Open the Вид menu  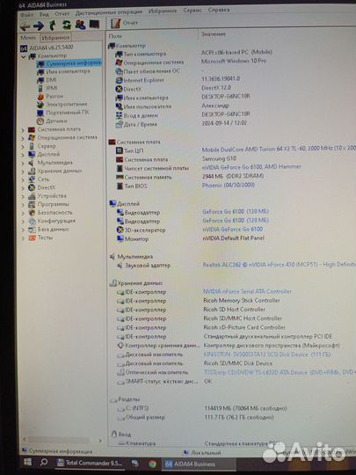tap(44, 14)
